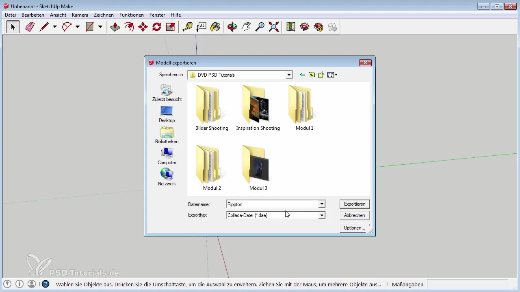Select the Rectangle shape tool
The height and width of the screenshot is (292, 520).
pyautogui.click(x=90, y=27)
